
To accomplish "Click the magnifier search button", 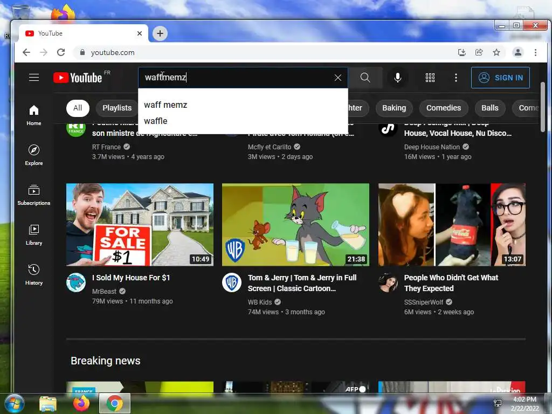I will [365, 78].
